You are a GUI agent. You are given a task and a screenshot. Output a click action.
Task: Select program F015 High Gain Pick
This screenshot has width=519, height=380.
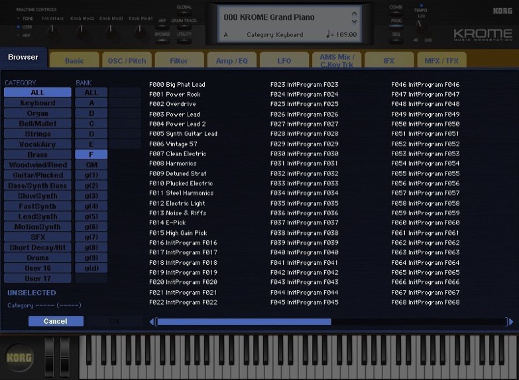[x=178, y=233]
